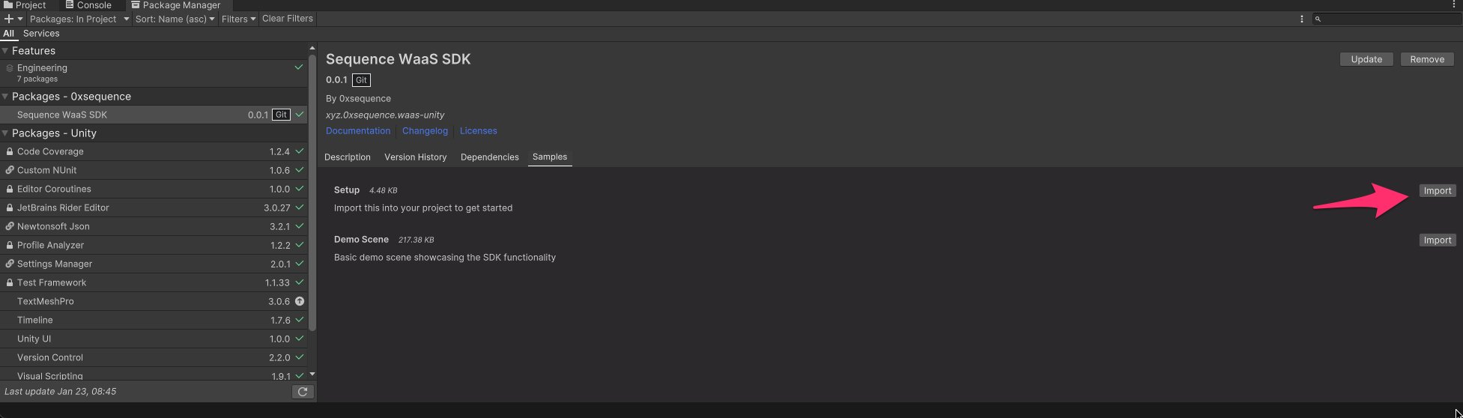Switch to the Console tab
This screenshot has height=418, width=1463.
[88, 5]
